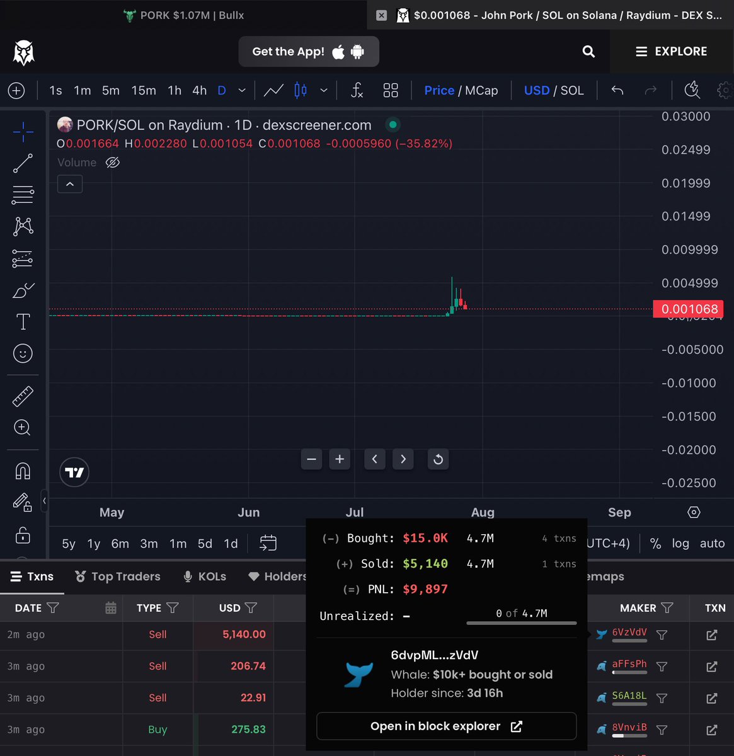Screen dimensions: 734x756
Task: Switch to the line chart type
Action: tap(273, 91)
